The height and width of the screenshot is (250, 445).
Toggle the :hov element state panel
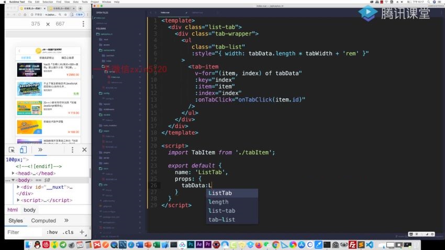52,232
